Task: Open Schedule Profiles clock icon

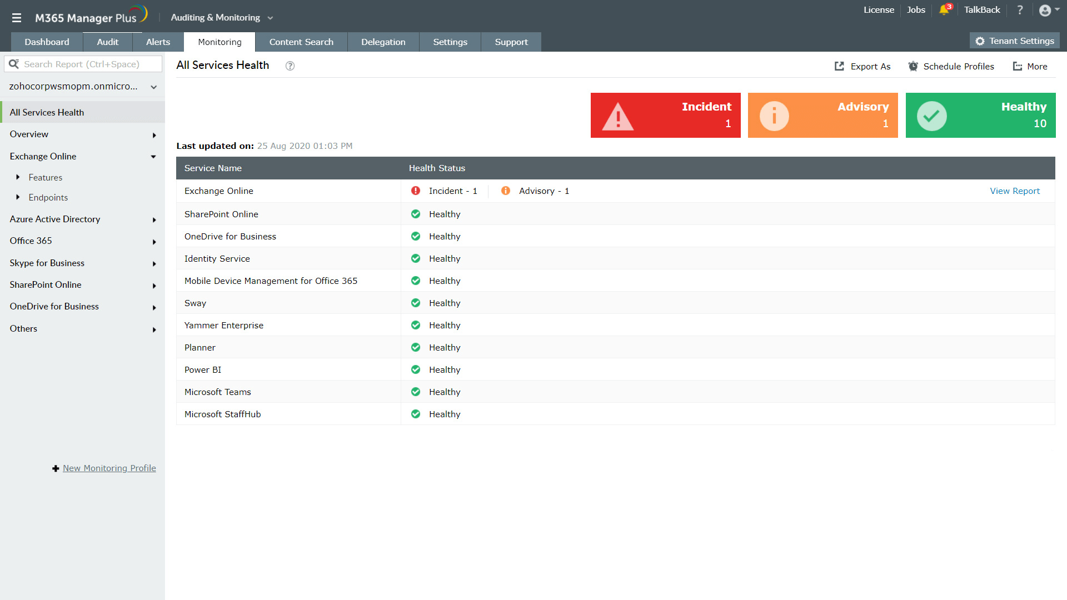Action: point(913,66)
